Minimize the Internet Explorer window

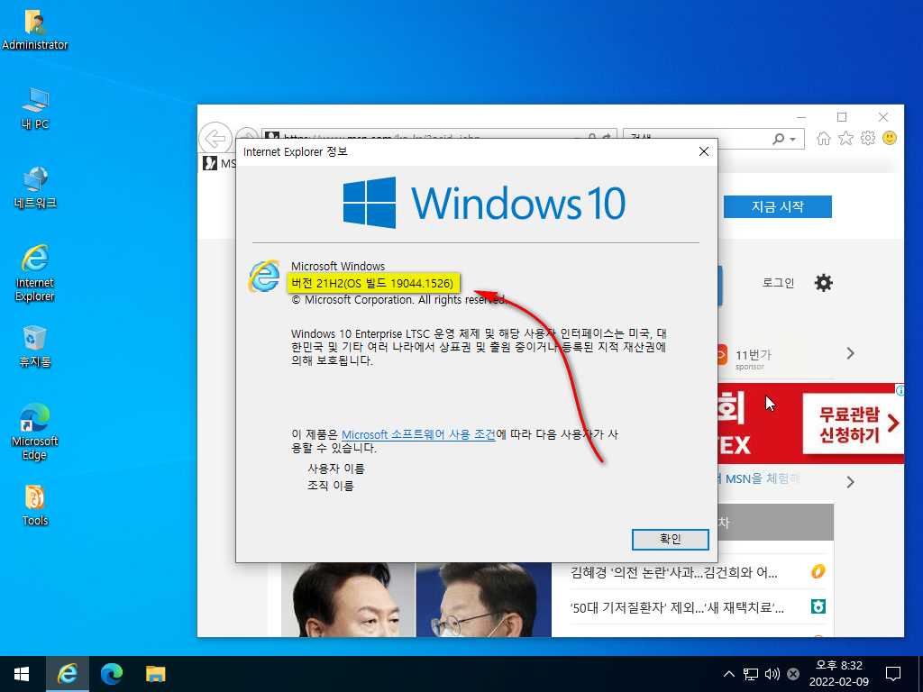pos(801,117)
